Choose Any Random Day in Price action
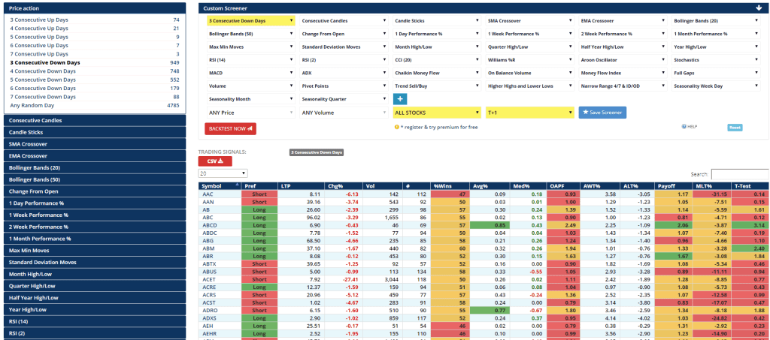 pyautogui.click(x=32, y=105)
